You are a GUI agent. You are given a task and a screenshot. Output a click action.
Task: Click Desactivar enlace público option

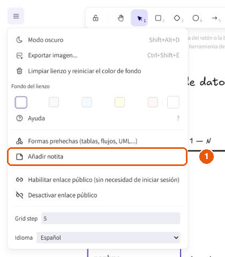97,195
